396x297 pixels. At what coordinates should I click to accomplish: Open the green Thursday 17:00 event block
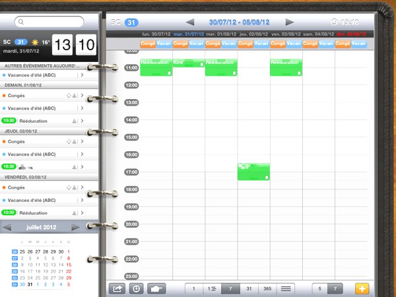click(253, 172)
